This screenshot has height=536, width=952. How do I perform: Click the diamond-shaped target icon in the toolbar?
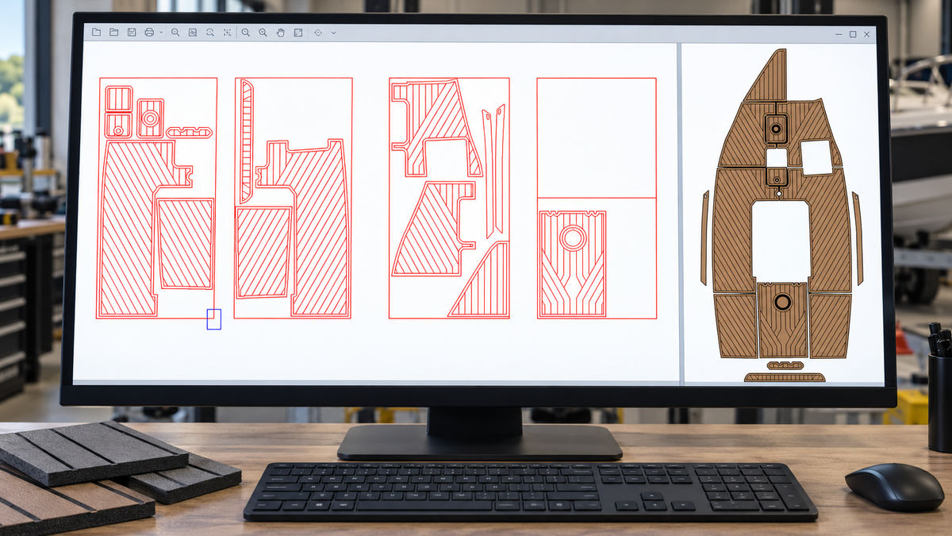[x=318, y=33]
